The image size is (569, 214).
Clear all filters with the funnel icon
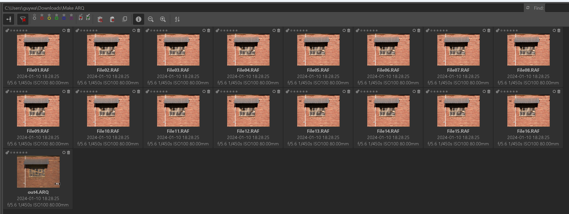(23, 19)
